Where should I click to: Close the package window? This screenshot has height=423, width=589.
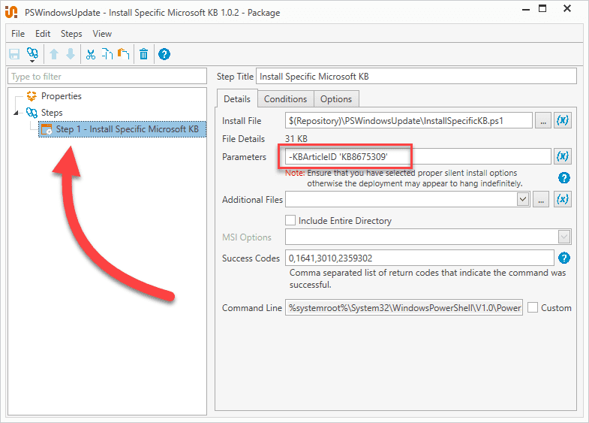[567, 8]
